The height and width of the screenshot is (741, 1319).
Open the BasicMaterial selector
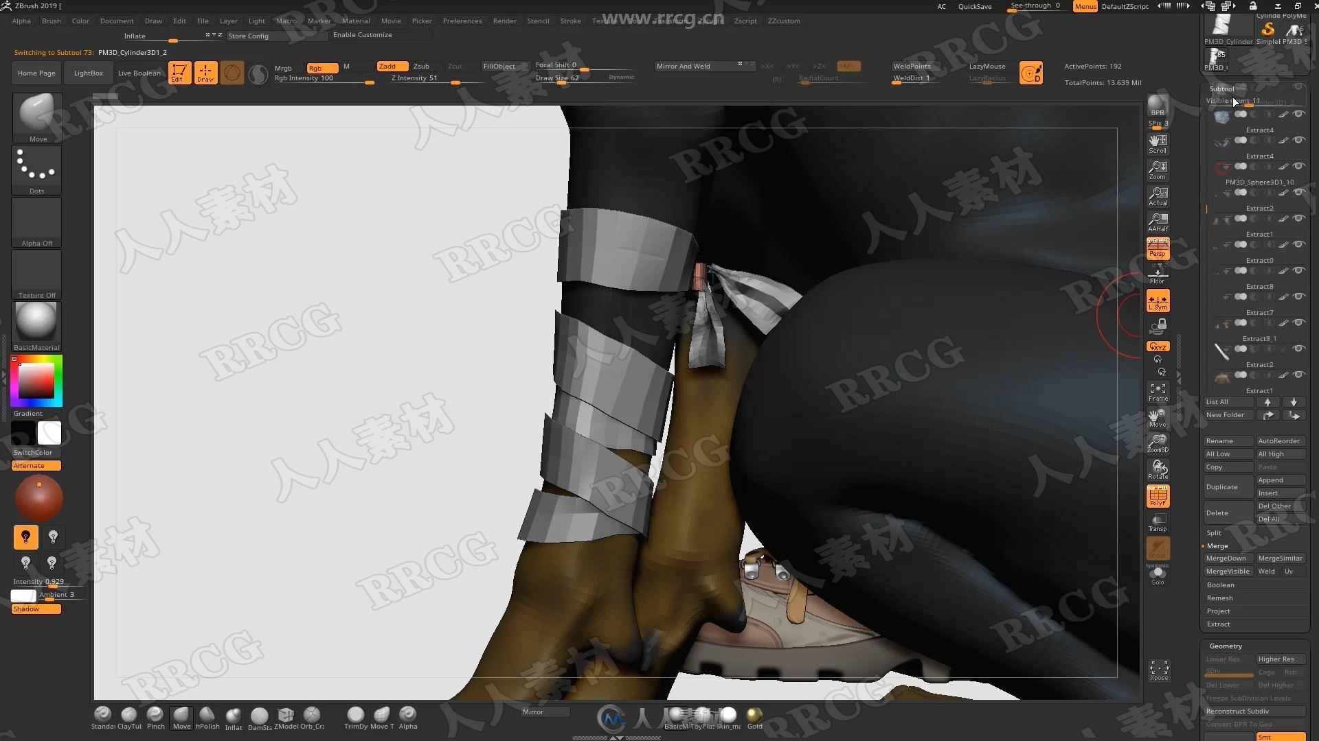point(37,327)
